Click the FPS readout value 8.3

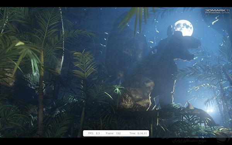coord(98,133)
